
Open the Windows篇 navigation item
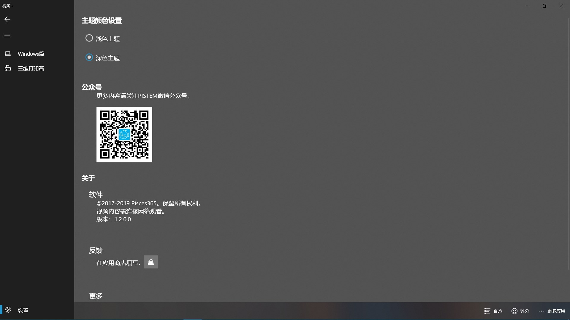31,54
